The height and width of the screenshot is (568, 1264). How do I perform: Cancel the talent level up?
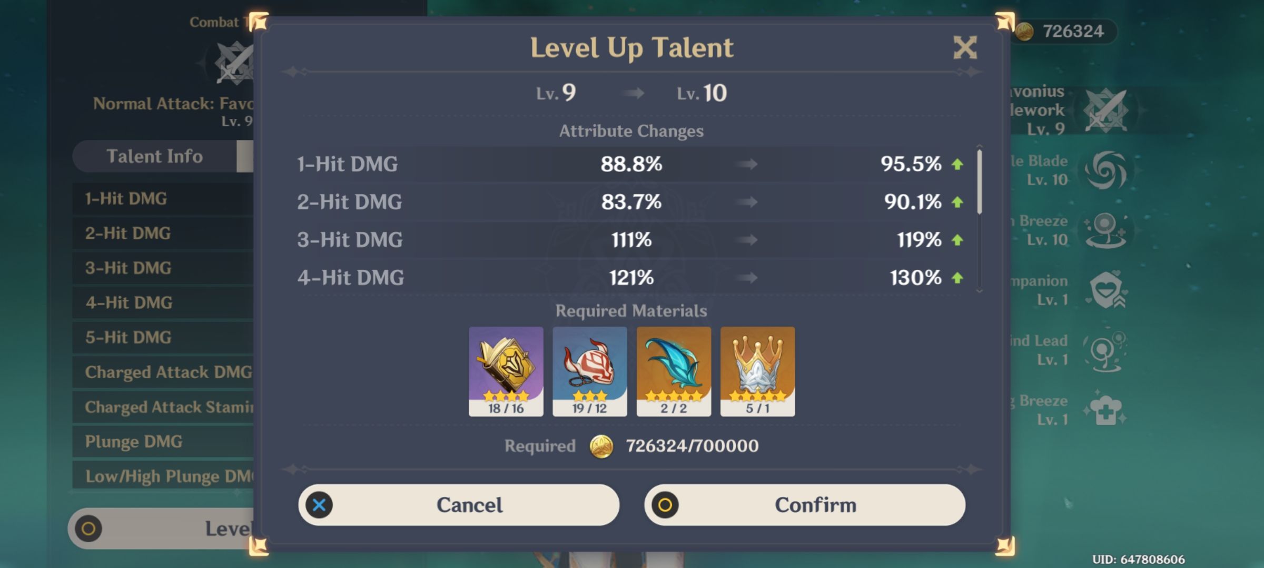[459, 505]
